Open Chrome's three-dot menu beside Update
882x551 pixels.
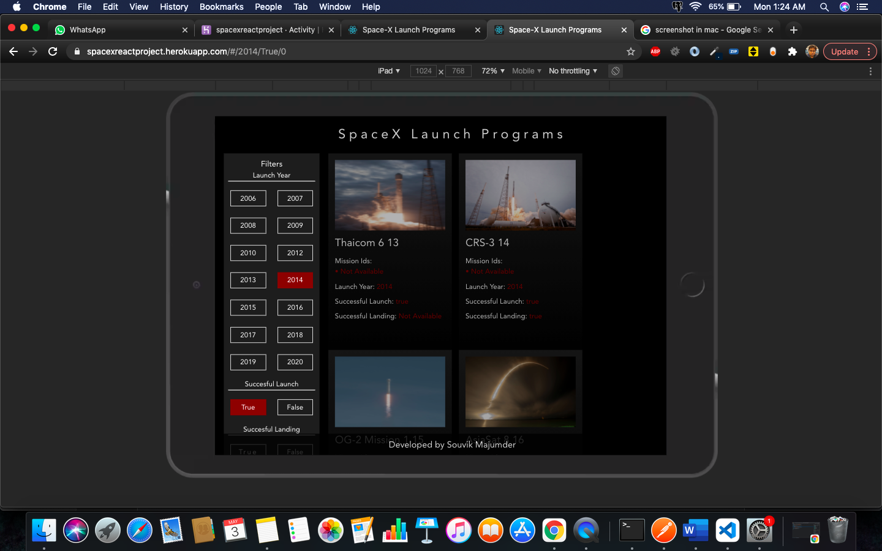[869, 51]
